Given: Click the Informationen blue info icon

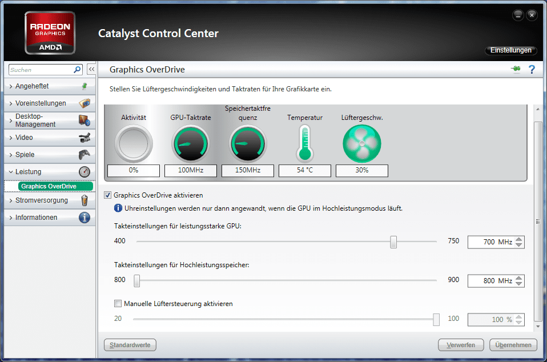Looking at the screenshot, I should 85,218.
